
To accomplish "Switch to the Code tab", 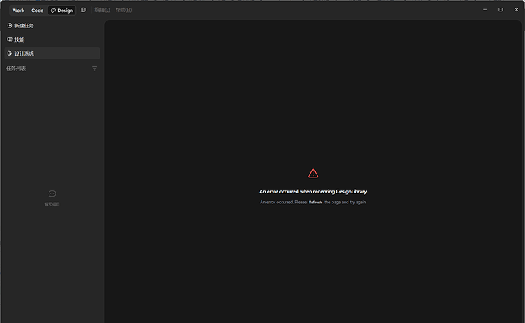I will pyautogui.click(x=37, y=11).
